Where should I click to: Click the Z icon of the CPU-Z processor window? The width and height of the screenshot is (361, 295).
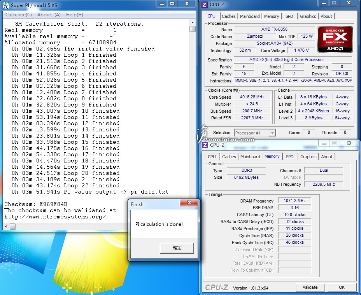click(205, 5)
